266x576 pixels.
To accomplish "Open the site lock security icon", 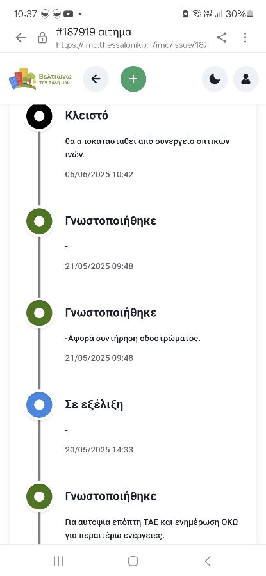I will 43,38.
